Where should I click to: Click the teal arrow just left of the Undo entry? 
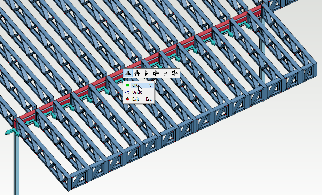pyautogui.click(x=105, y=91)
